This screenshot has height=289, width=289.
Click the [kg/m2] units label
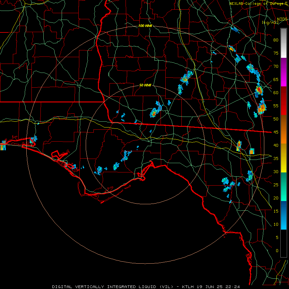click(x=270, y=22)
